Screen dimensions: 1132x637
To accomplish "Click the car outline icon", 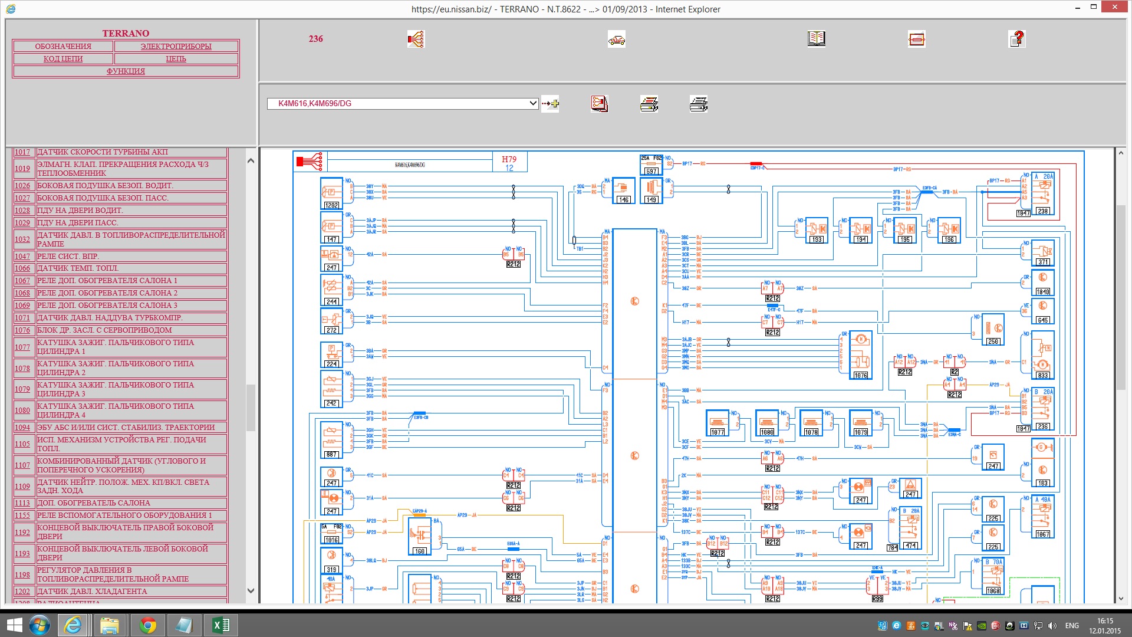I will coord(616,39).
